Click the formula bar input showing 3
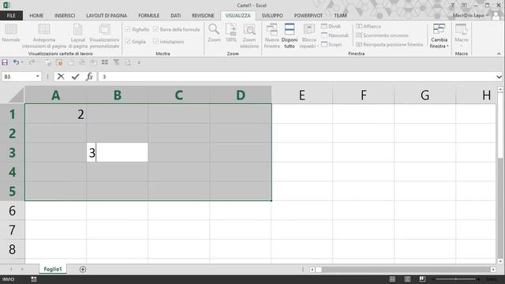 coord(297,77)
